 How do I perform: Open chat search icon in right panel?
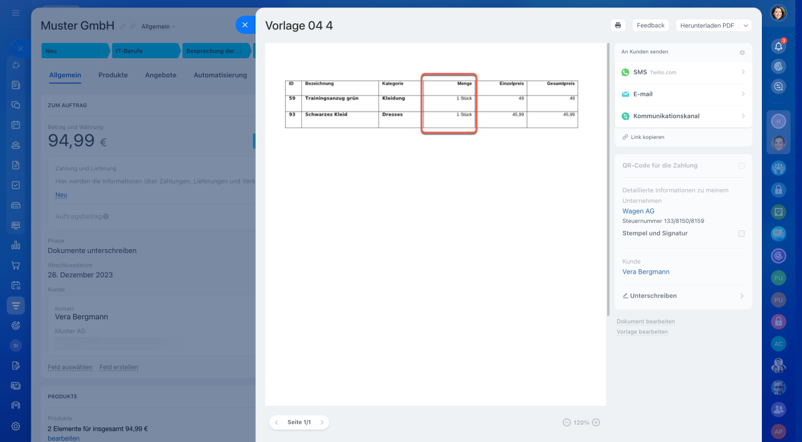(779, 87)
